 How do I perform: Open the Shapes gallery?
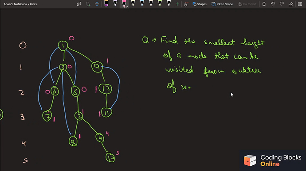[200, 4]
